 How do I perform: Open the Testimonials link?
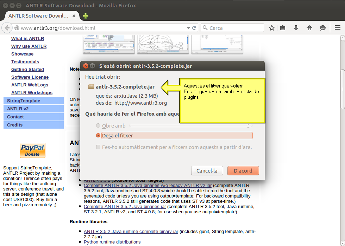(x=25, y=62)
